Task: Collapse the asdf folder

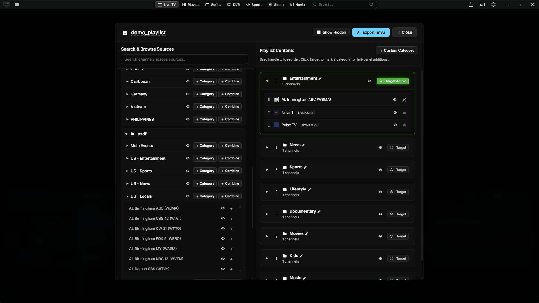Action: pyautogui.click(x=126, y=134)
